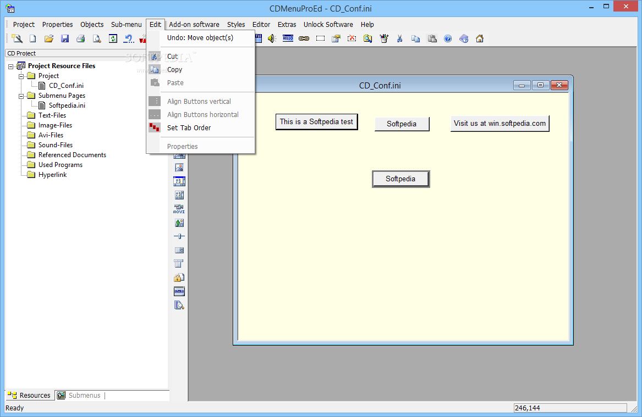Click the padlock with document icon
642x417 pixels.
[x=179, y=277]
